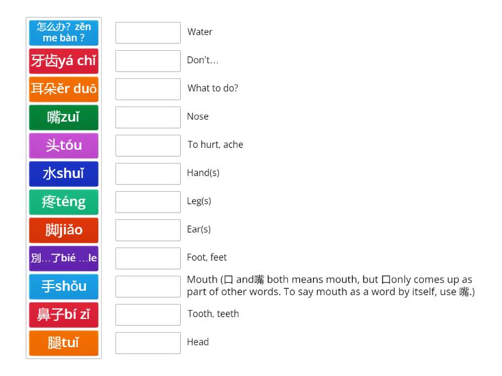Screen dimensions: 502x376
Task: Choose the 鼻子bí zǐ red tile
Action: [63, 315]
